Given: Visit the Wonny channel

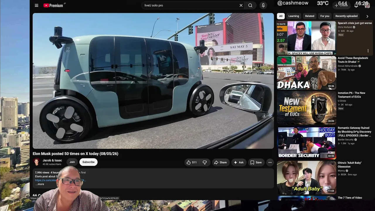Looking at the screenshot, I should (341, 171).
